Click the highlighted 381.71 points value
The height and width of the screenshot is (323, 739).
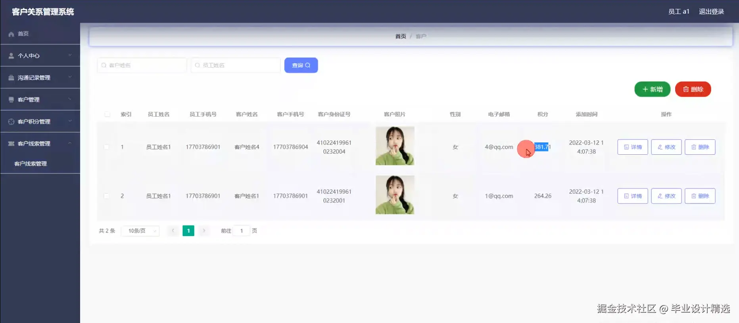[x=542, y=147]
